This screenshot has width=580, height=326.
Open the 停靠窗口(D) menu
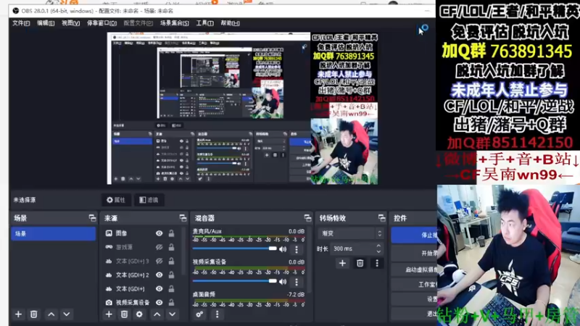click(x=101, y=23)
